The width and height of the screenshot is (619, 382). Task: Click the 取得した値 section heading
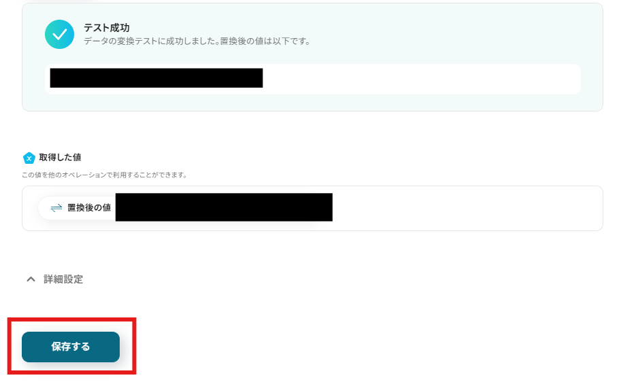[x=60, y=158]
